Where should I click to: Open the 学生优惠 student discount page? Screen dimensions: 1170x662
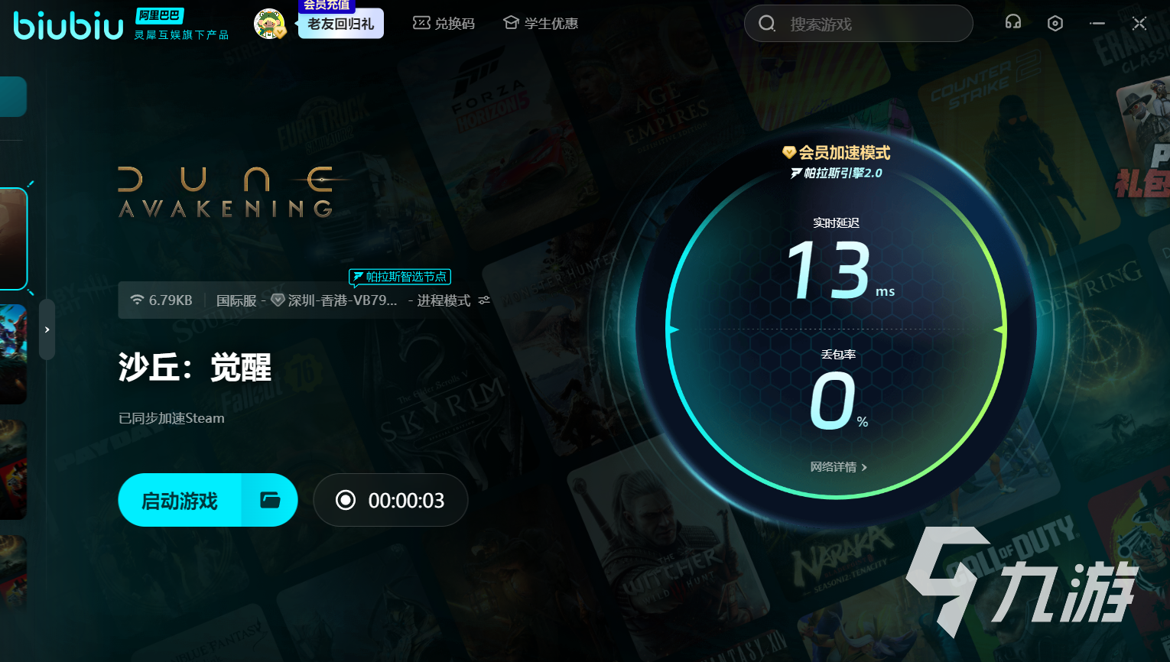click(x=541, y=24)
